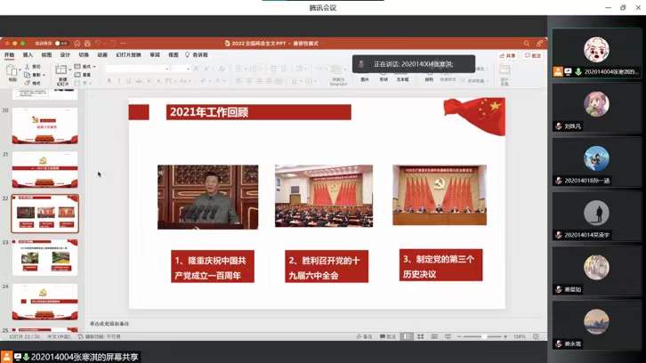Open the 插入 (Insert) ribbon tab
Viewport: 646px width, 363px height.
point(28,55)
